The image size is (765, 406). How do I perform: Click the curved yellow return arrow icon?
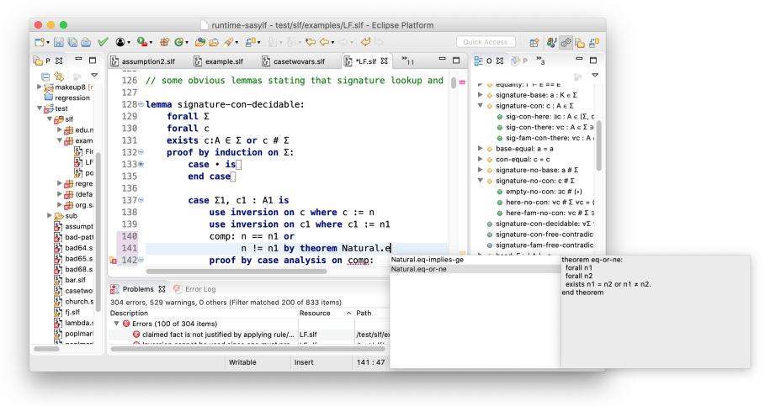pos(365,42)
